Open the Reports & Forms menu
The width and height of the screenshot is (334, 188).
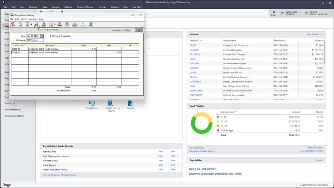(85, 7)
